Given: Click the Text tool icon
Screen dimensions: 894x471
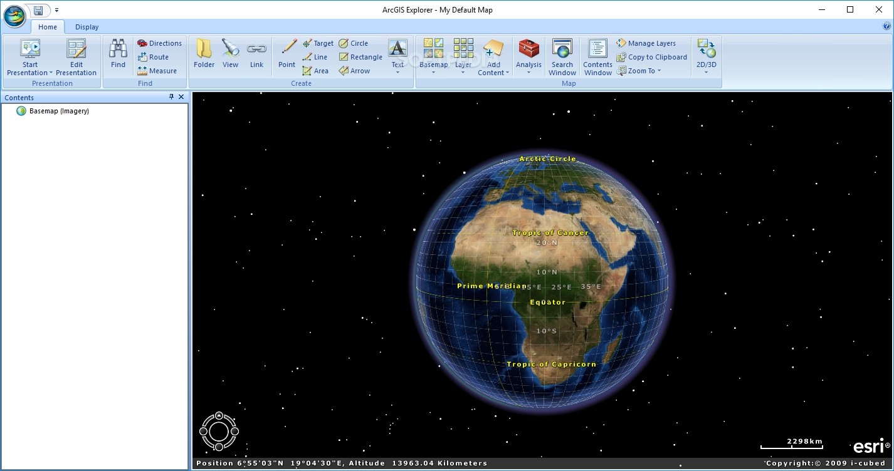Looking at the screenshot, I should click(397, 49).
